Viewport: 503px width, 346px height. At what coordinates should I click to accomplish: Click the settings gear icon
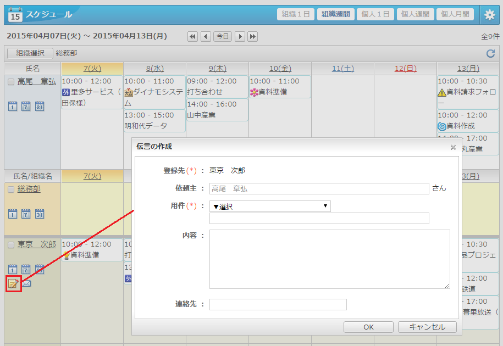[x=489, y=15]
